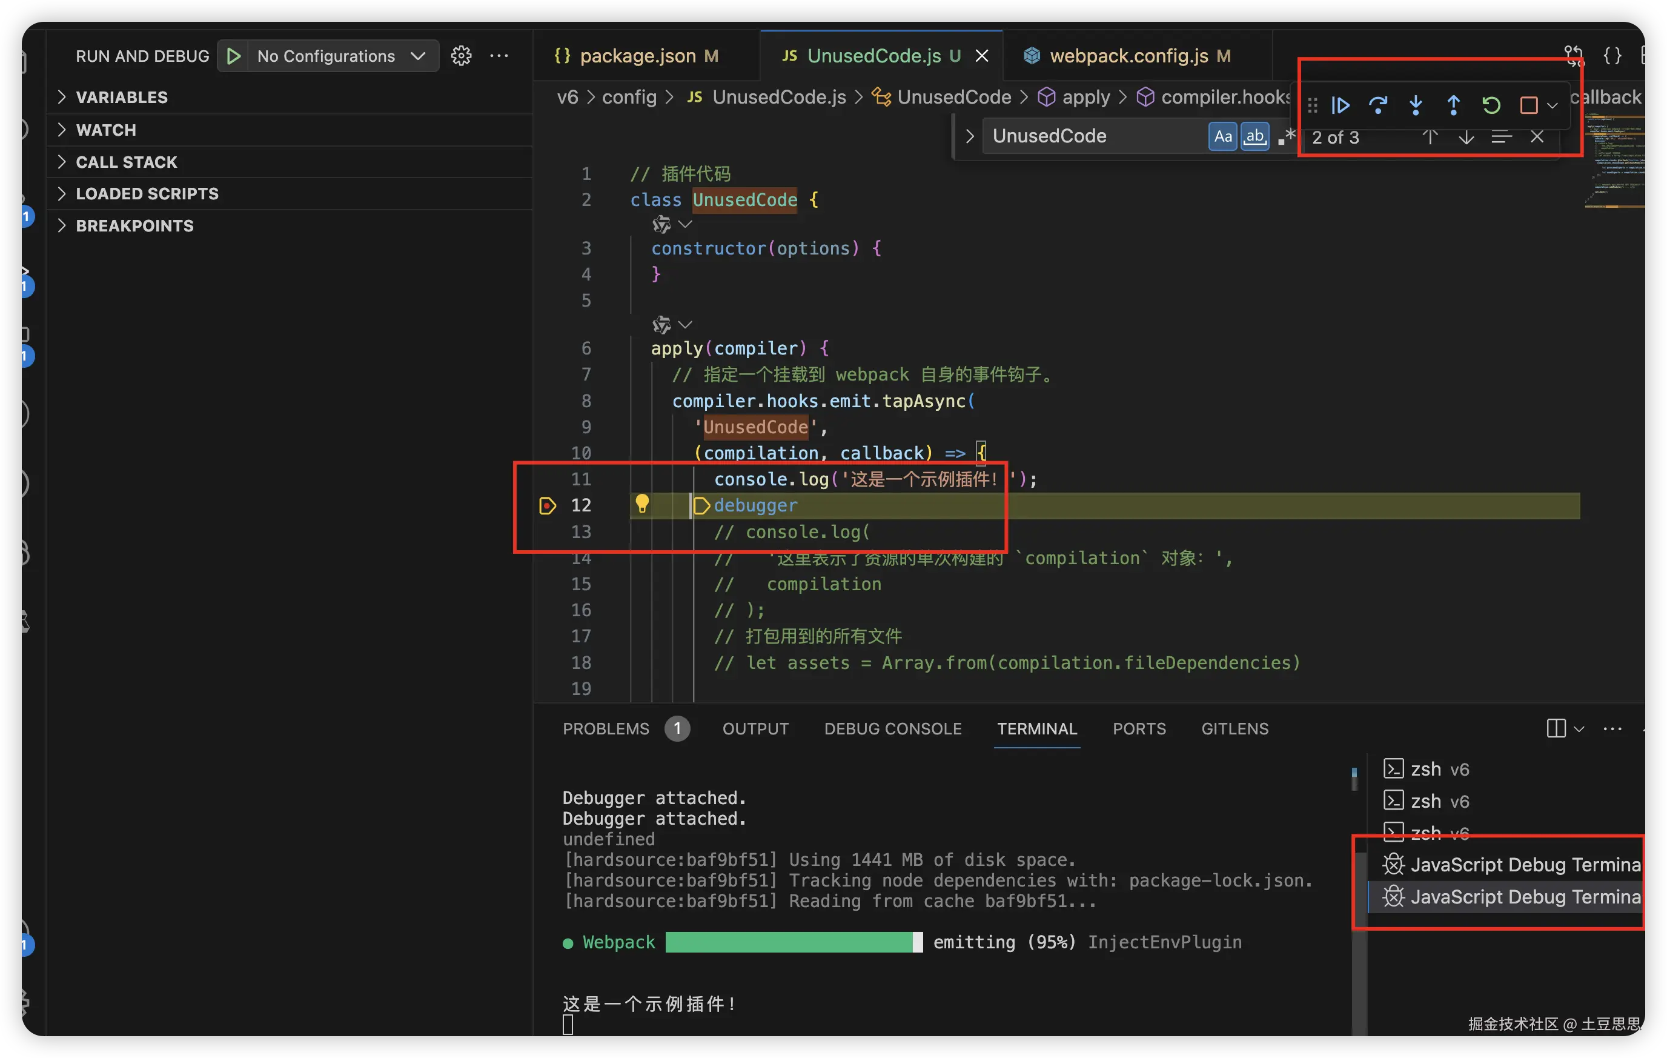The width and height of the screenshot is (1667, 1058).
Task: Stop debugging with the red square
Action: coord(1528,105)
